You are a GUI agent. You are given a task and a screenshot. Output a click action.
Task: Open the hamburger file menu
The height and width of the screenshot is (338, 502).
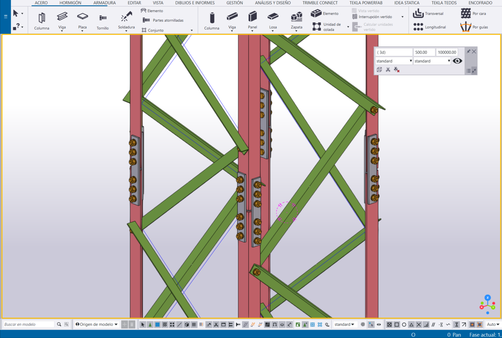click(5, 16)
